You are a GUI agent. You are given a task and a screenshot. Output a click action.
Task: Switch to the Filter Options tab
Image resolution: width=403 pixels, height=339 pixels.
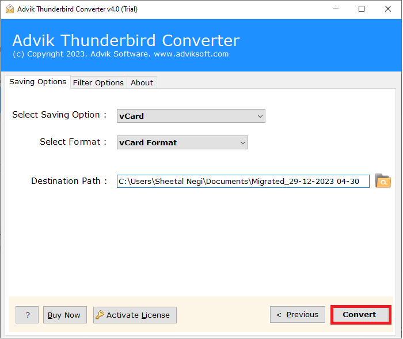pyautogui.click(x=98, y=82)
